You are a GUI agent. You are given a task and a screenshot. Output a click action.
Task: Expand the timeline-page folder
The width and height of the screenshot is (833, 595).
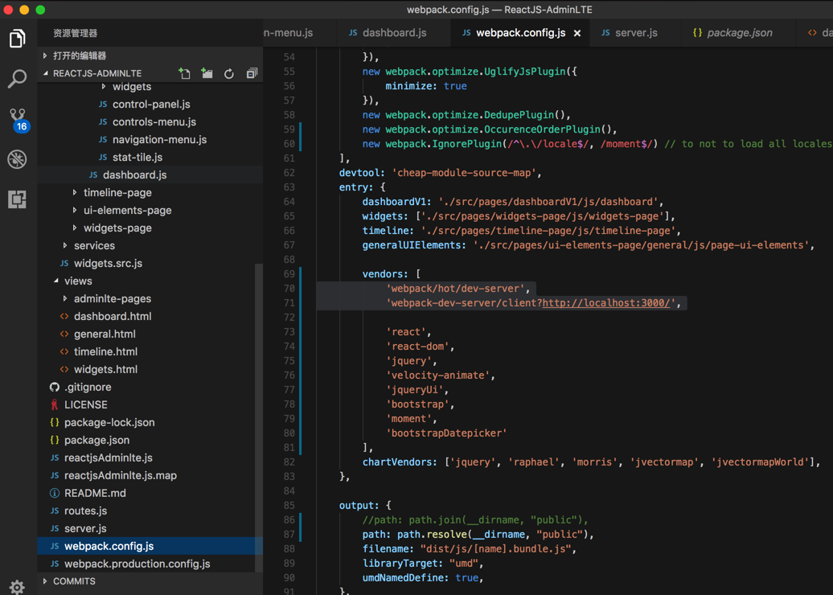pyautogui.click(x=117, y=193)
